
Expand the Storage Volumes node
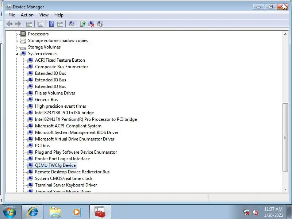tap(17, 47)
